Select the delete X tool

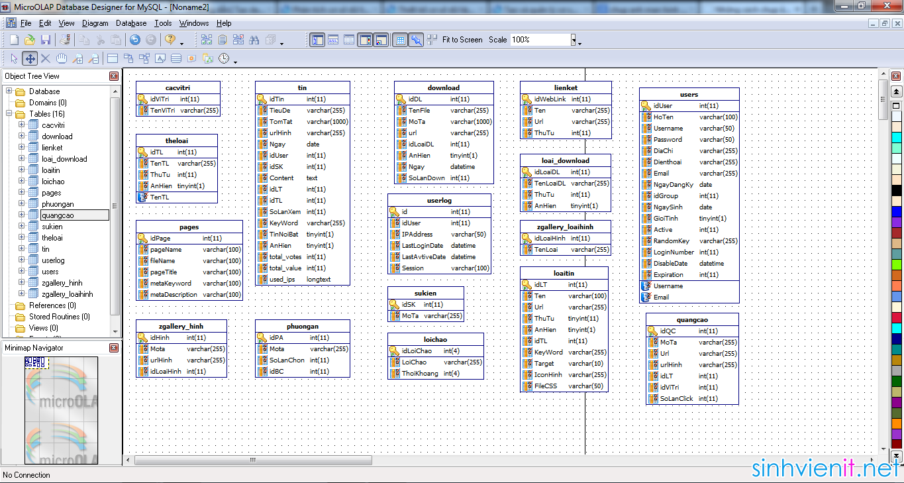46,58
